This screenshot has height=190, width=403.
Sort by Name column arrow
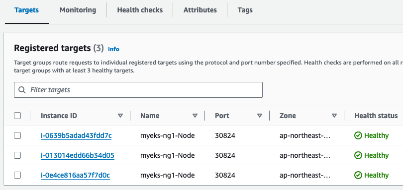[195, 116]
